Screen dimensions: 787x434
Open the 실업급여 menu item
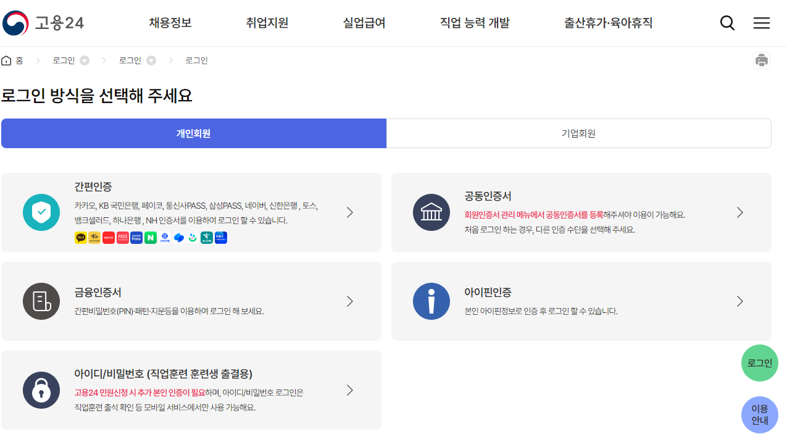click(363, 22)
